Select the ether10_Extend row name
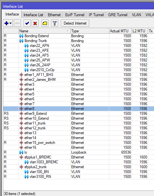Image resolution: width=154 pixels, height=196 pixels. [x=37, y=118]
